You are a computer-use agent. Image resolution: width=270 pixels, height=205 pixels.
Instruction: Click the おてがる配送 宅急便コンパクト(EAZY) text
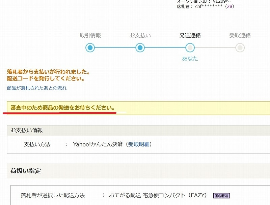(x=158, y=195)
